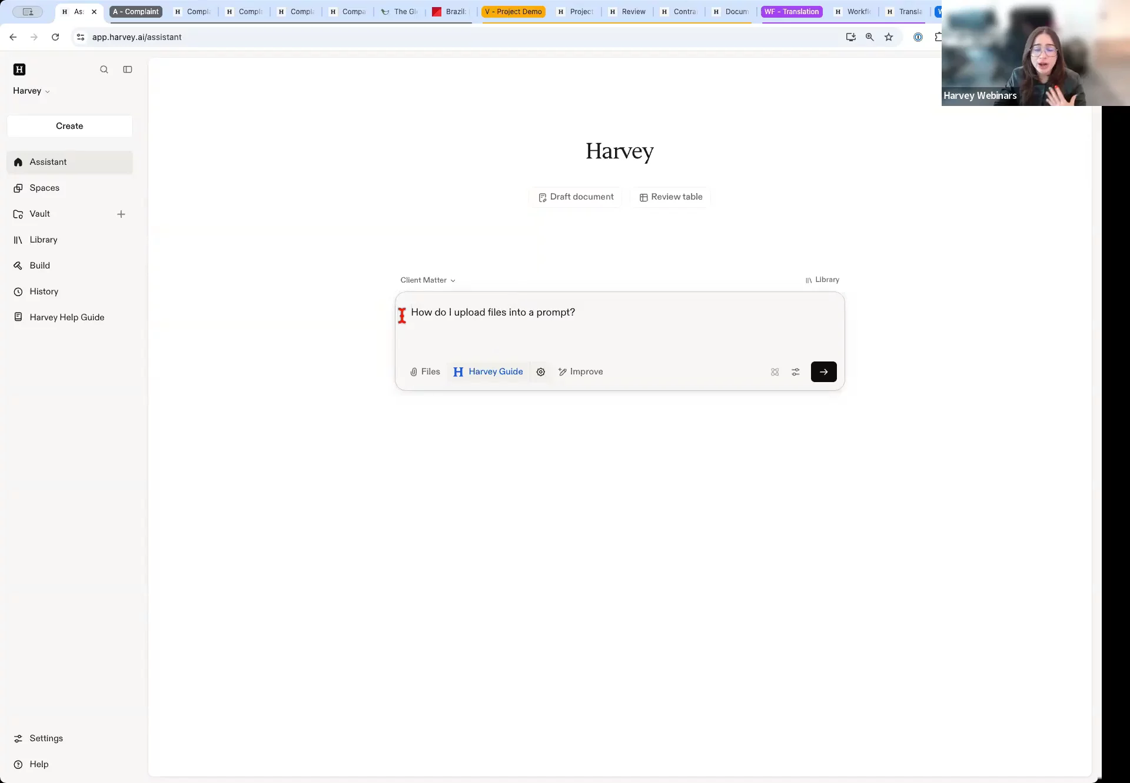1130x783 pixels.
Task: Click the Draft document button
Action: [x=576, y=197]
